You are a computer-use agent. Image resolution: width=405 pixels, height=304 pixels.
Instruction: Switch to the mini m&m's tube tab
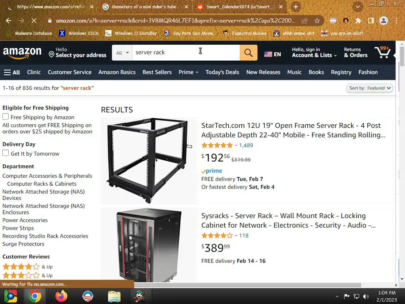tap(144, 7)
